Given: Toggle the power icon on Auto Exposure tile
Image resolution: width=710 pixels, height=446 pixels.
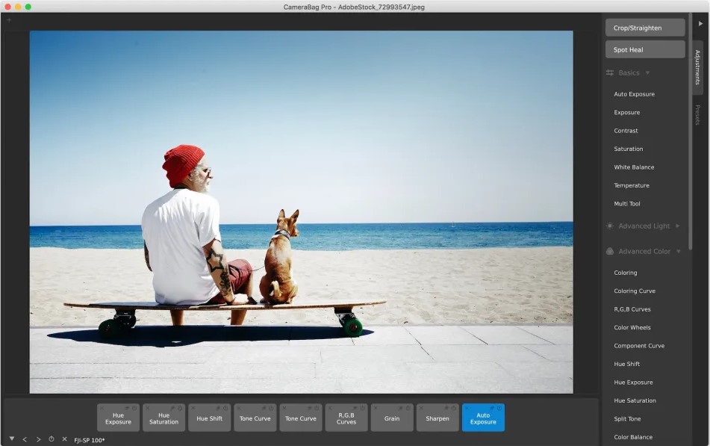Looking at the screenshot, I should point(499,408).
